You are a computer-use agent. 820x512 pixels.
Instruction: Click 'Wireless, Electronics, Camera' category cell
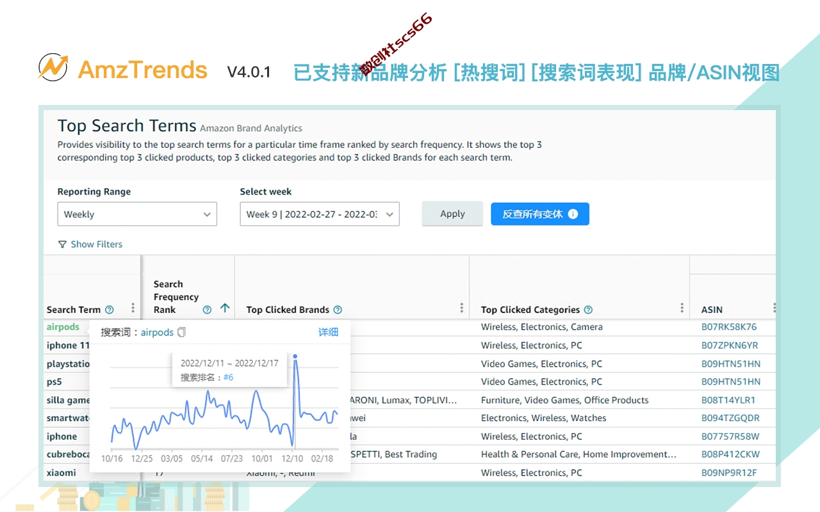pos(542,327)
